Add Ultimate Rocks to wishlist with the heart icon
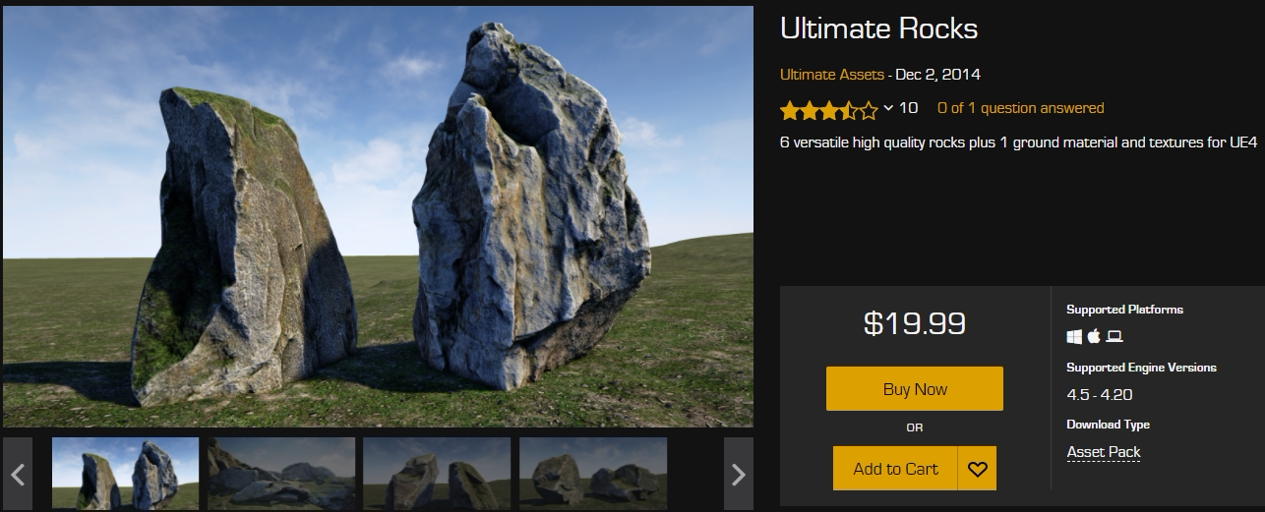1265x512 pixels. tap(977, 469)
